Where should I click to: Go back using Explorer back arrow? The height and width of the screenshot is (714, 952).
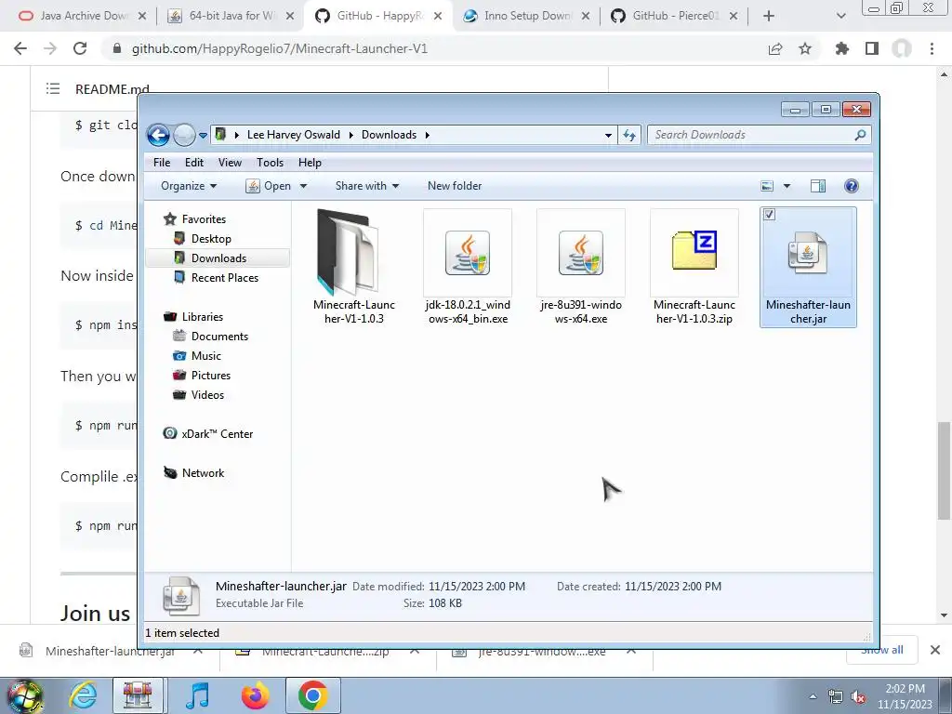pyautogui.click(x=158, y=135)
